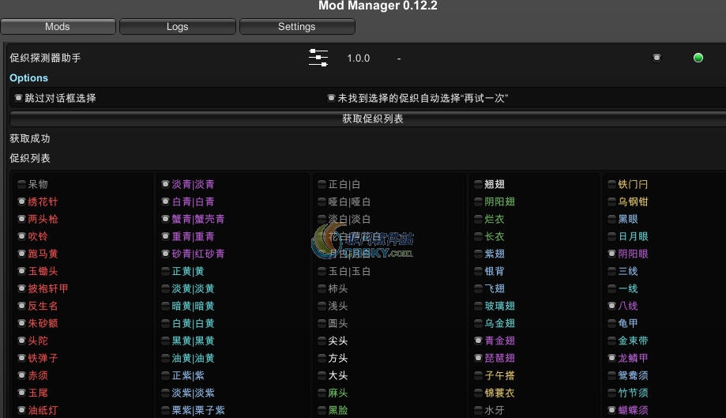Toggle the 玉锄头 checkbox
The width and height of the screenshot is (726, 418).
(x=21, y=271)
